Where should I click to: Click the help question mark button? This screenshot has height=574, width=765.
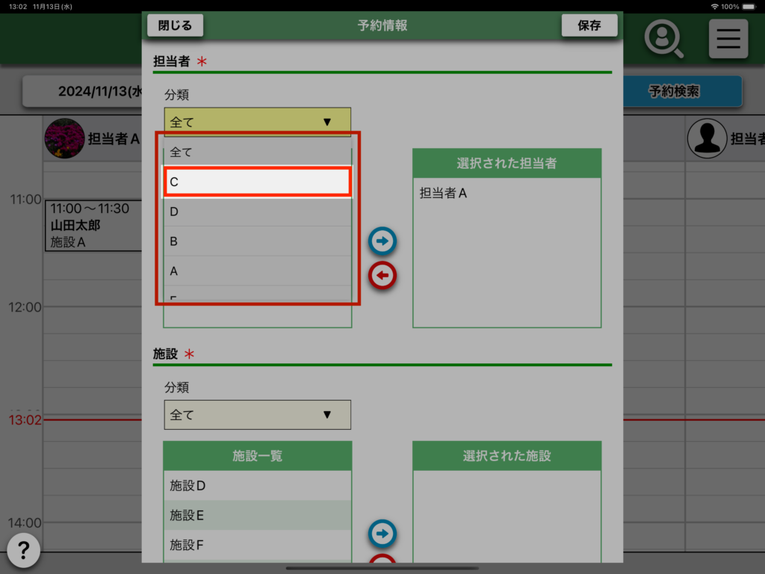(x=24, y=551)
